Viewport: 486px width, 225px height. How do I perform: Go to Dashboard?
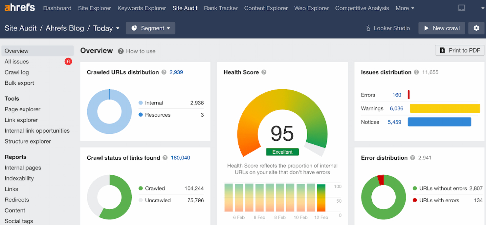point(57,8)
